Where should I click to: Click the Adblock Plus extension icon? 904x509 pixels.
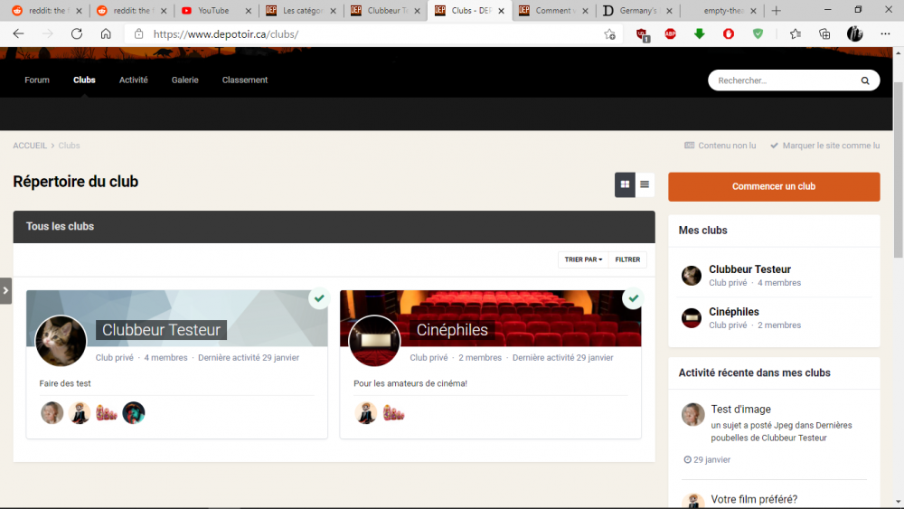click(671, 33)
